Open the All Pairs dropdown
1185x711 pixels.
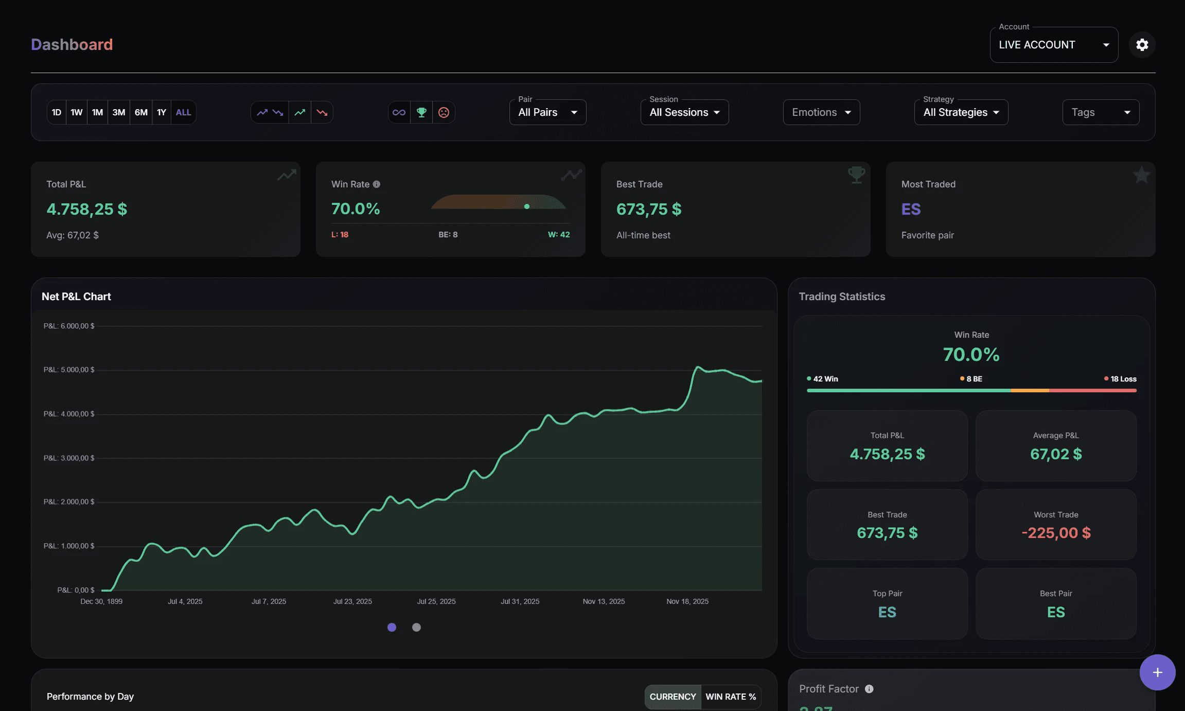click(x=547, y=112)
